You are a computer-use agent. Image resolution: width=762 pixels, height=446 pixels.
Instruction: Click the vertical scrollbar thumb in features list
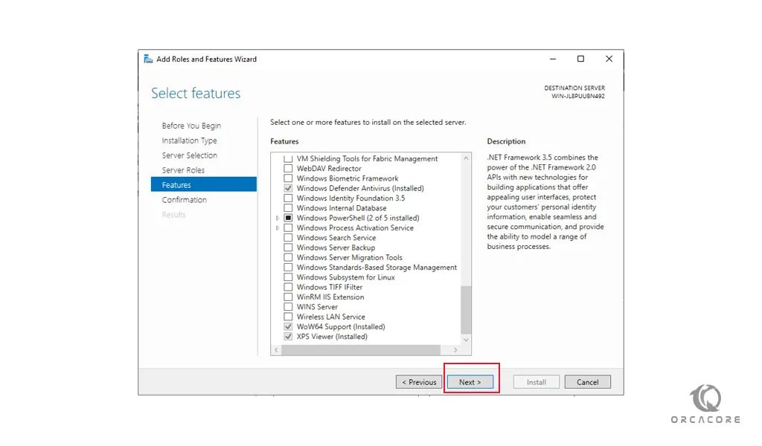(x=466, y=310)
